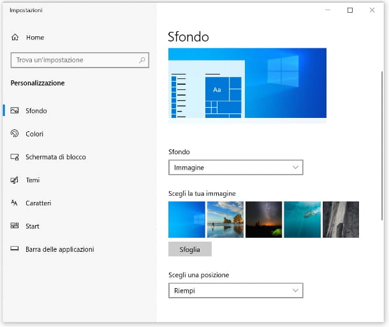Go to Temi settings page label
This screenshot has height=327, width=389.
click(33, 180)
